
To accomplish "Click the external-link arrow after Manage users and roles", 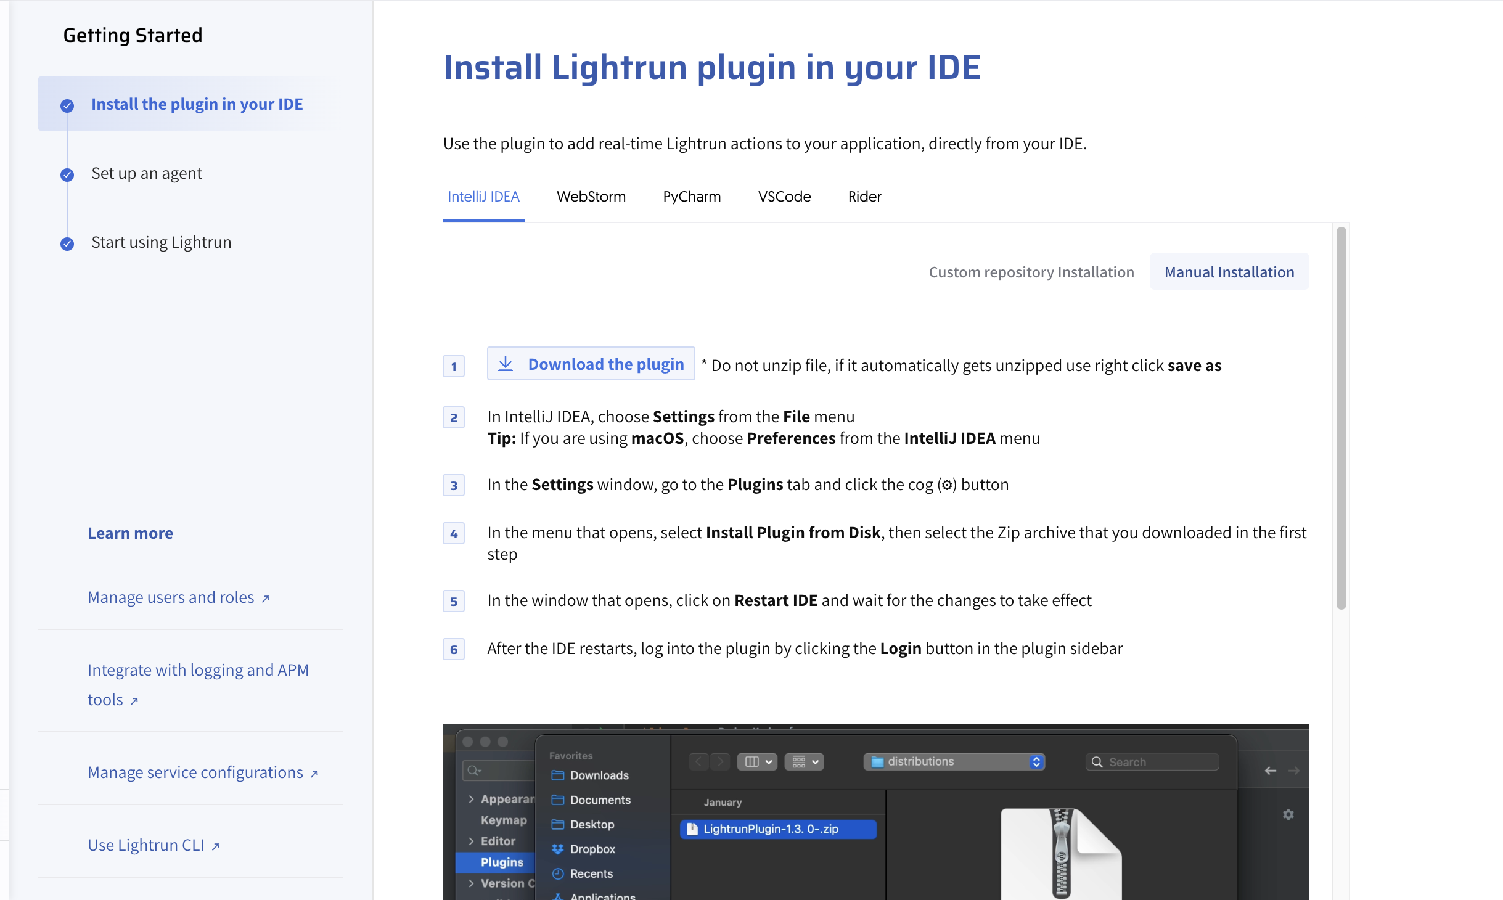I will point(266,599).
